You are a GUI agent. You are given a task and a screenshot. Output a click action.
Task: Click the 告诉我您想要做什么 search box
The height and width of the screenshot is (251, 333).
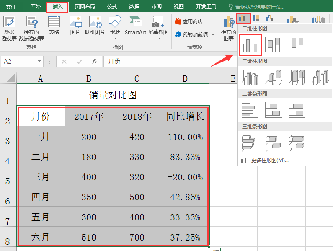click(x=256, y=7)
